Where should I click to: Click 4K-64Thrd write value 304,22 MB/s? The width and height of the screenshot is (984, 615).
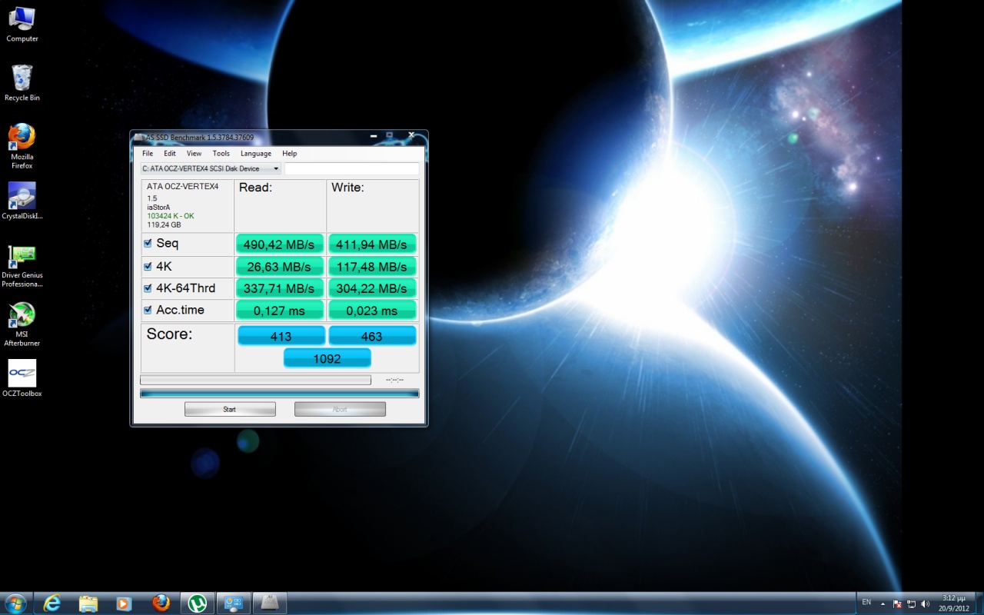click(372, 288)
